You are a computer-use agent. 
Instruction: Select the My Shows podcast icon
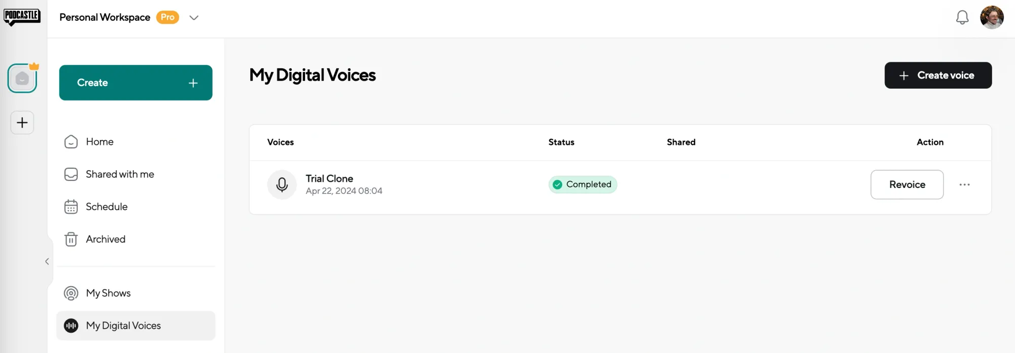pyautogui.click(x=71, y=293)
